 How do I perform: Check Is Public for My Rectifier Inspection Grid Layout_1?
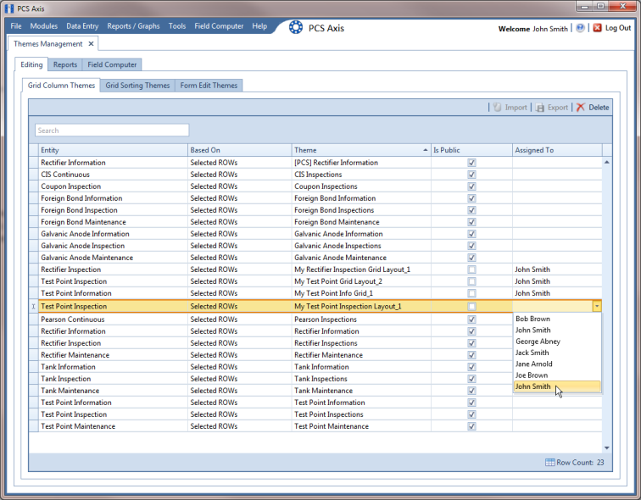(x=471, y=269)
